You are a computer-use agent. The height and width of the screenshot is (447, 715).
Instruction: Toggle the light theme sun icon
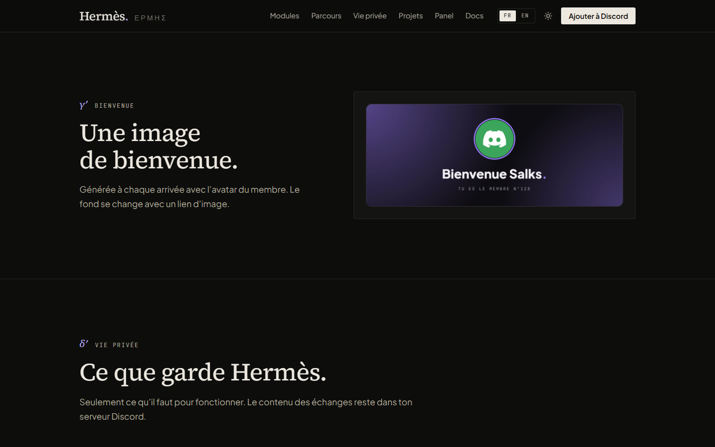548,16
